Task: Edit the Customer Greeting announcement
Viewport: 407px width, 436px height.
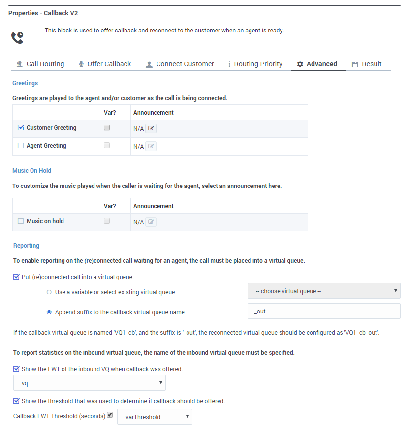Action: click(x=151, y=128)
